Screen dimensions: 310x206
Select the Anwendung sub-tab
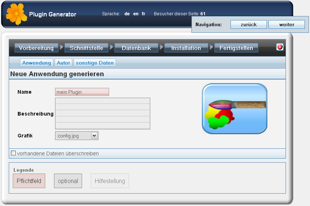pyautogui.click(x=36, y=63)
